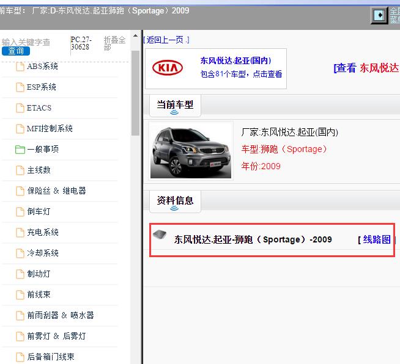Go back via 返回上一页 link
The image size is (400, 364).
[x=166, y=40]
